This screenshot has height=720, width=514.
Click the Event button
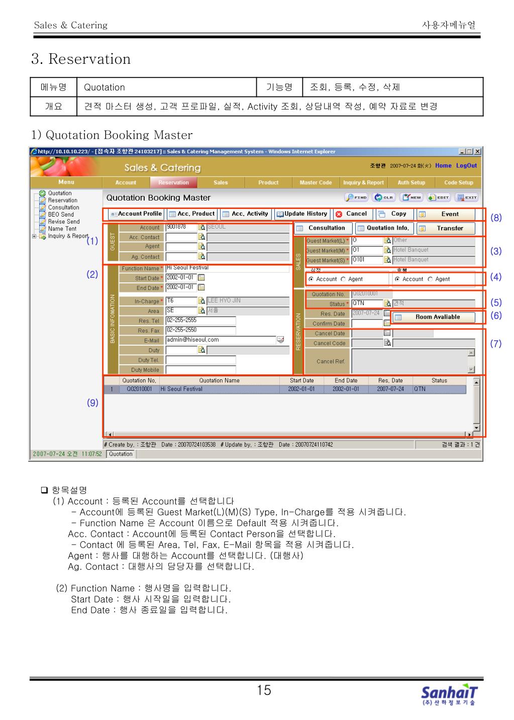coord(446,214)
